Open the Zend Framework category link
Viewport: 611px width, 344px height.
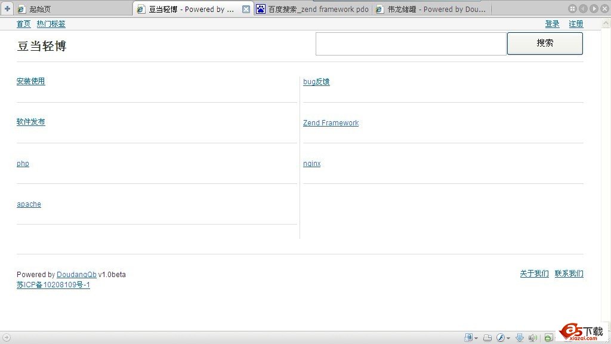click(331, 123)
